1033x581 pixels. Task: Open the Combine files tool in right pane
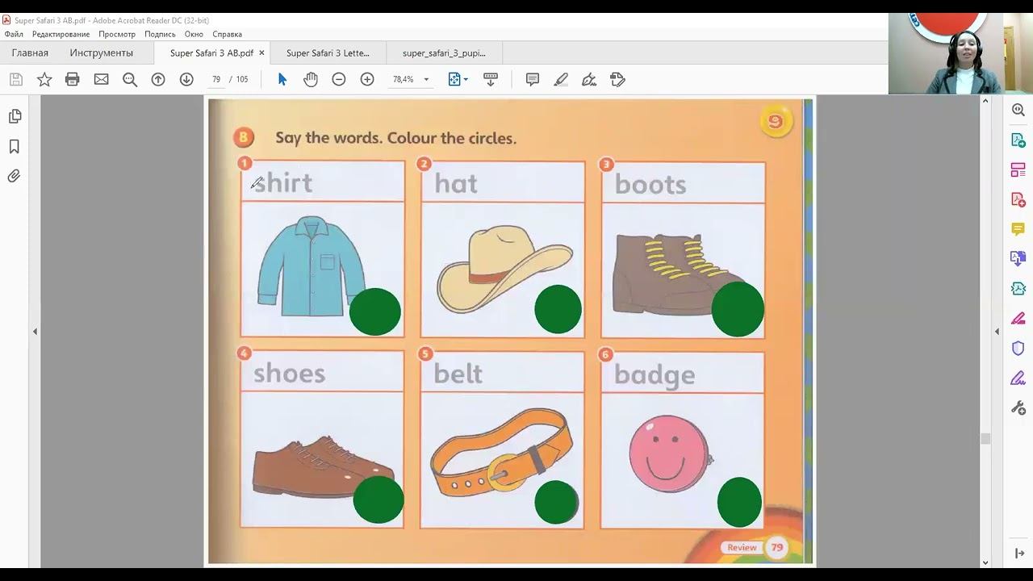coord(1018,258)
